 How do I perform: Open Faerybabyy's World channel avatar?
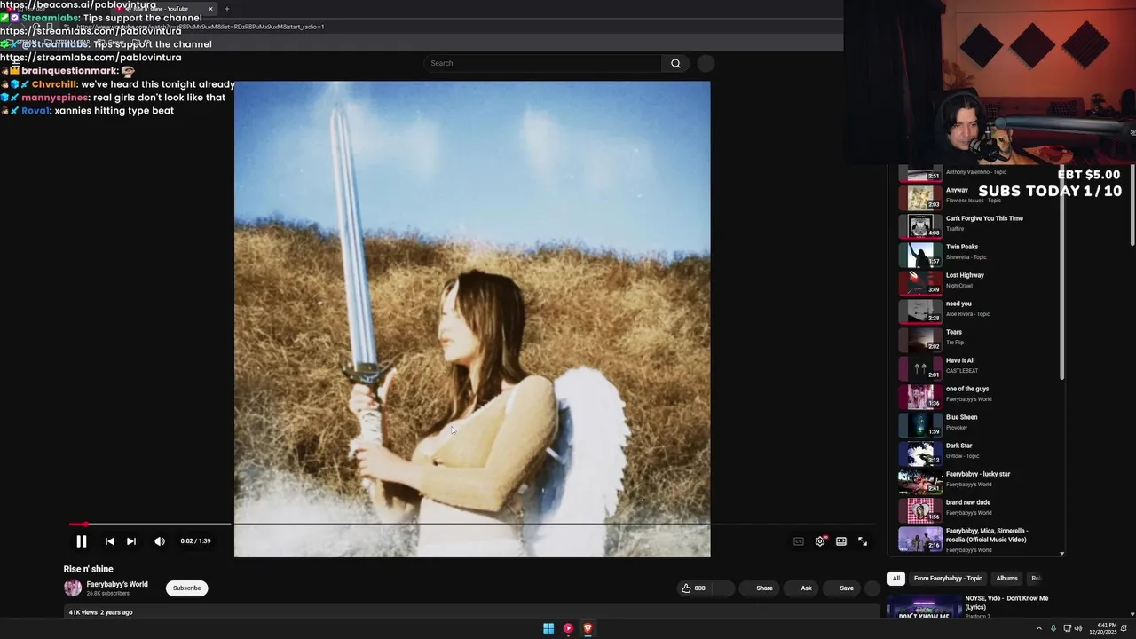tap(73, 588)
